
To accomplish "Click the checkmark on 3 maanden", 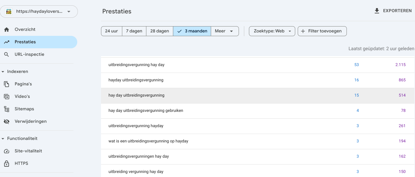I will 180,31.
